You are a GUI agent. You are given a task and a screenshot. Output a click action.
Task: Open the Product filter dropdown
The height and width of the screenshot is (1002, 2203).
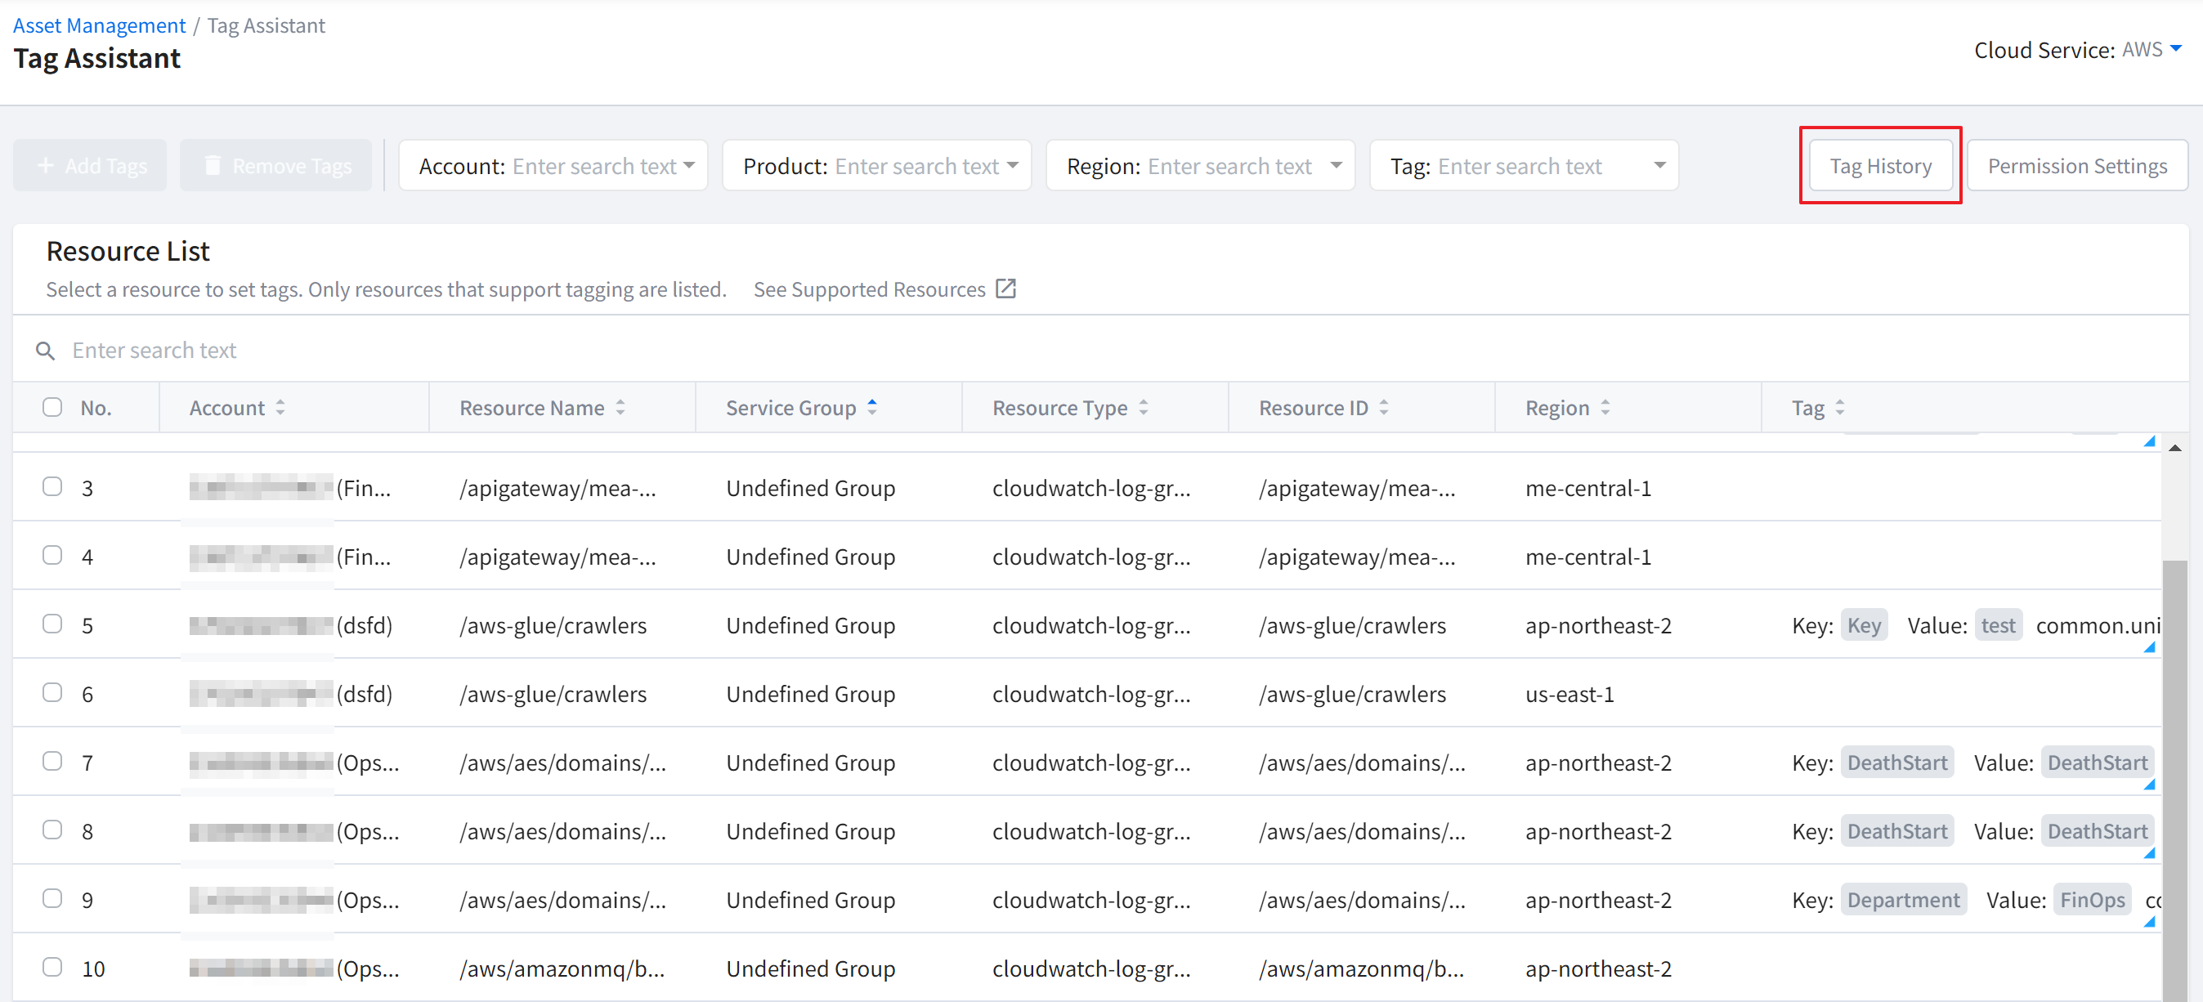[1013, 165]
